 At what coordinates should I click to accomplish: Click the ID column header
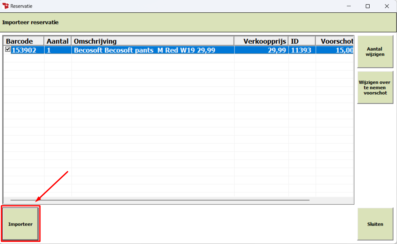[x=302, y=41]
